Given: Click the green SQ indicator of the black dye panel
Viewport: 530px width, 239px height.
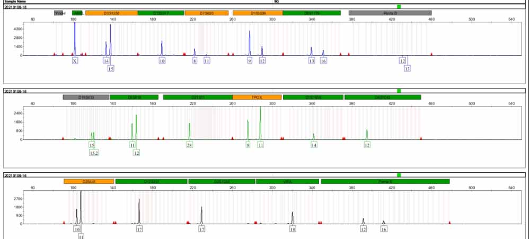Looking at the screenshot, I should pyautogui.click(x=399, y=175).
